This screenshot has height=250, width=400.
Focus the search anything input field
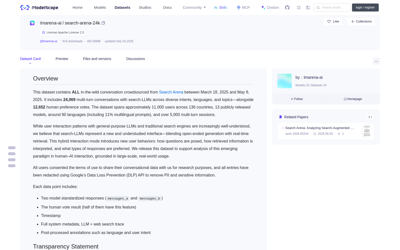(332, 7)
